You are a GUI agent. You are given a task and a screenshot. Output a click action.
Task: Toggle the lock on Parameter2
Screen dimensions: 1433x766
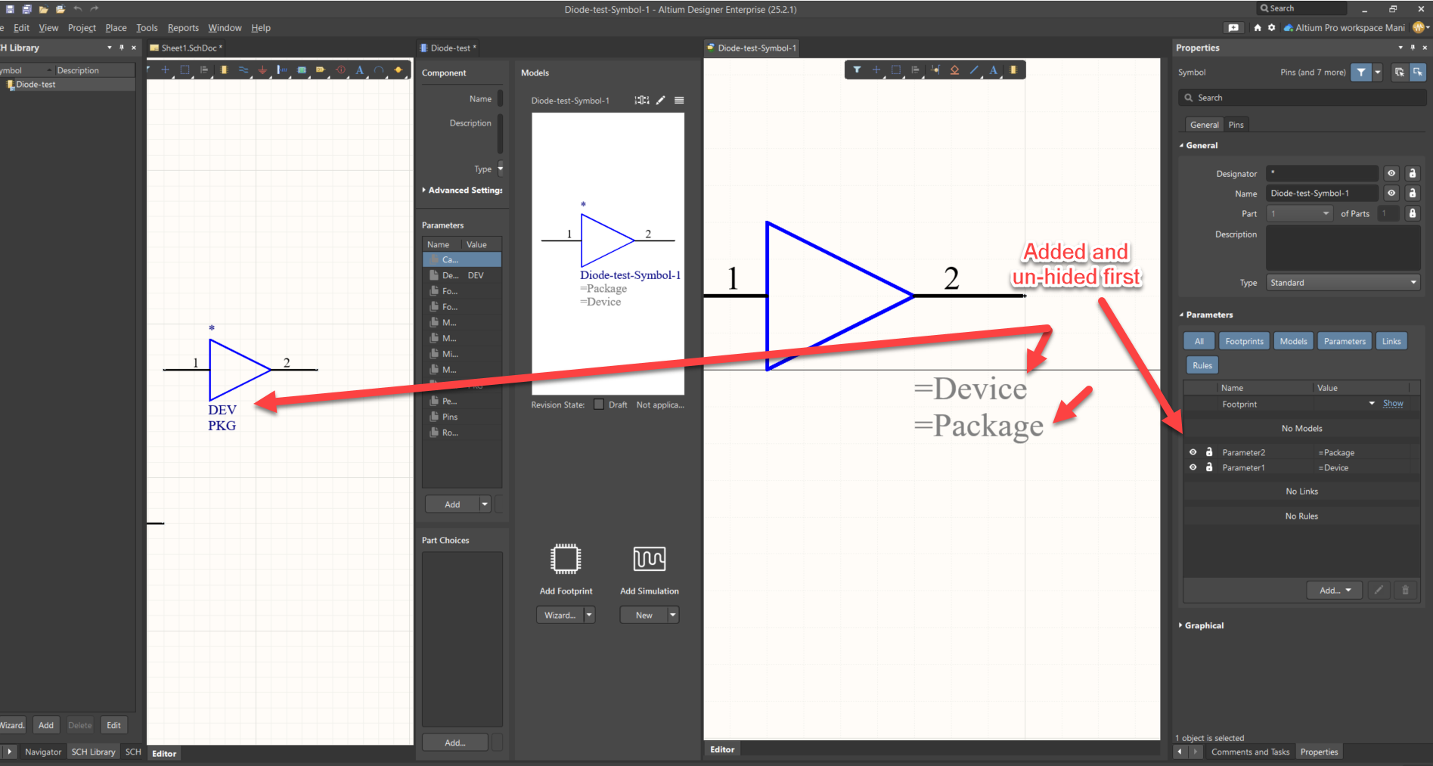click(x=1209, y=452)
